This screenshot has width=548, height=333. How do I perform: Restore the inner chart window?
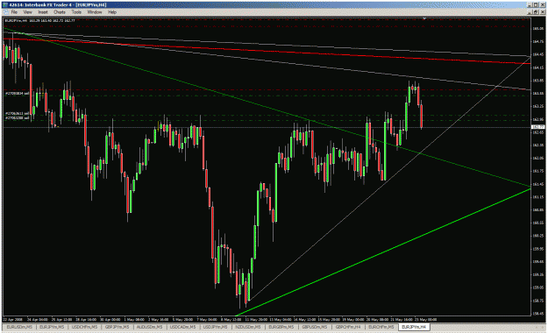[x=536, y=12]
